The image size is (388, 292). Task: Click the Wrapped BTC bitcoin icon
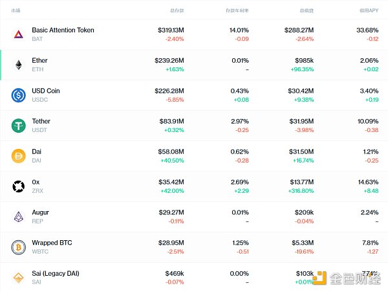coord(19,247)
